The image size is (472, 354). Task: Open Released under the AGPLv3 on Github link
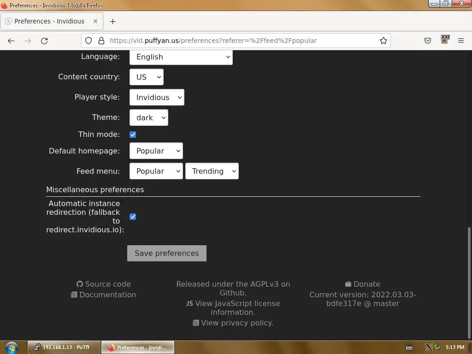pos(233,289)
